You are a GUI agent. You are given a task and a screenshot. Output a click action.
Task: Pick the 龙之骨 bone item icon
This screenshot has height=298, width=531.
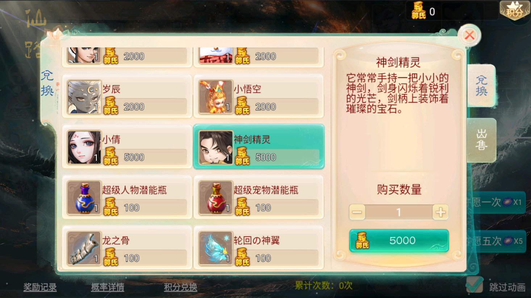(84, 249)
